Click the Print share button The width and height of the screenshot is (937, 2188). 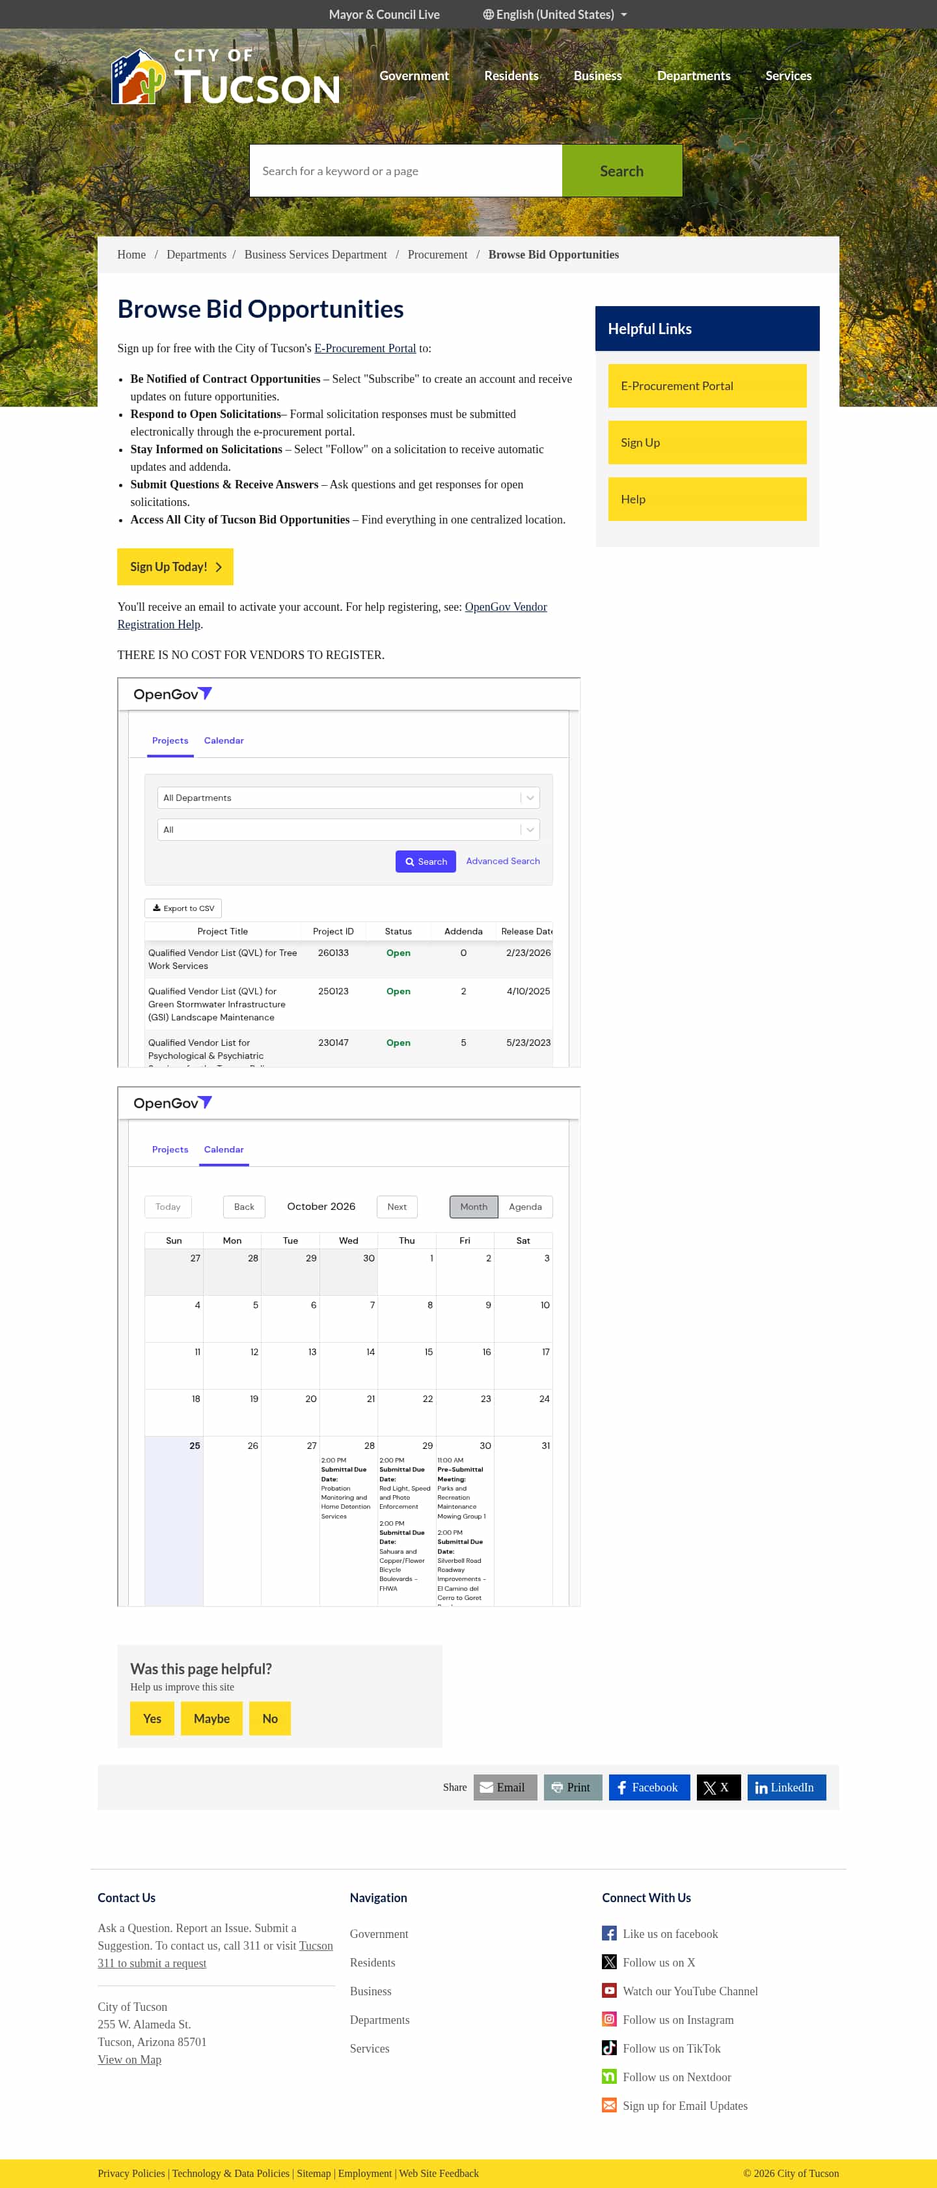(573, 1787)
